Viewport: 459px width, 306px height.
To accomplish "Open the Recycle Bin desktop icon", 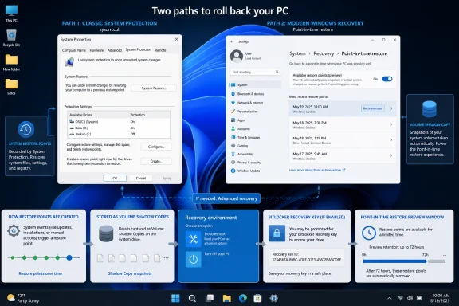I will click(x=11, y=37).
